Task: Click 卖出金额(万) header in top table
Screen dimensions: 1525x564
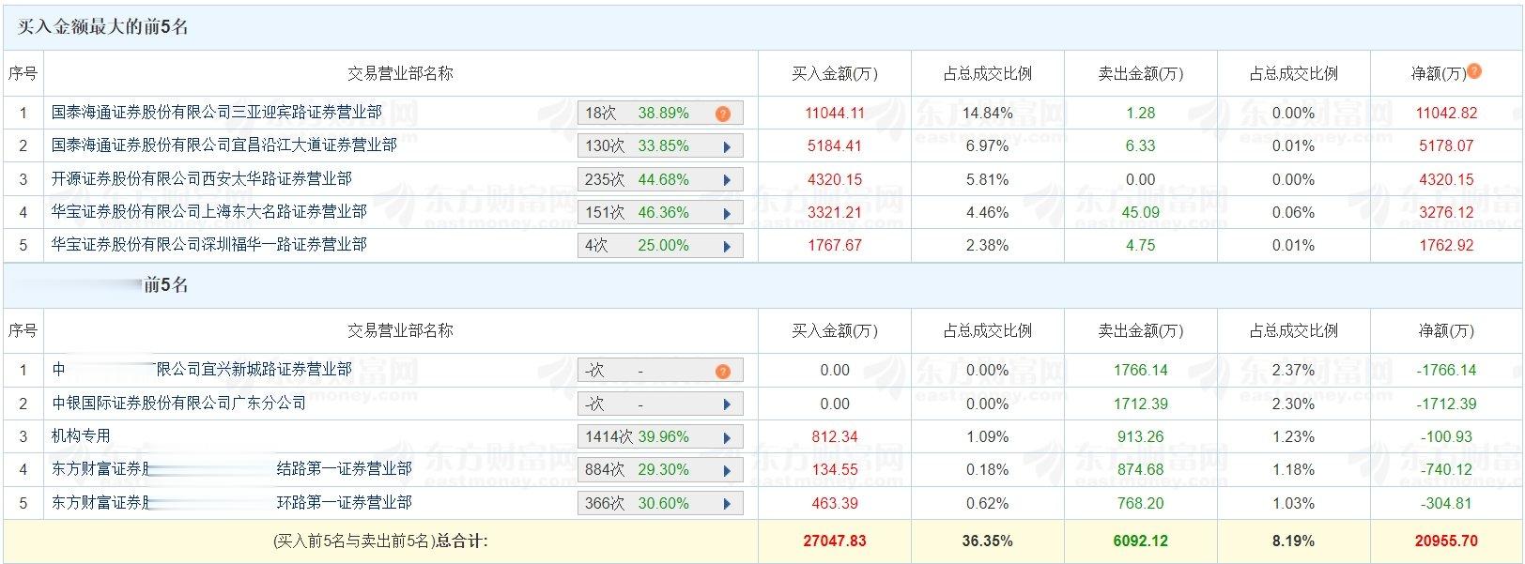Action: point(1141,73)
